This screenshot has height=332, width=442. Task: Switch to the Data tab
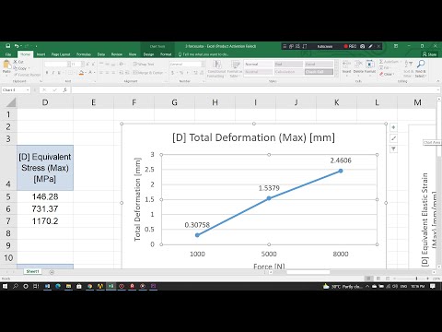pyautogui.click(x=101, y=54)
